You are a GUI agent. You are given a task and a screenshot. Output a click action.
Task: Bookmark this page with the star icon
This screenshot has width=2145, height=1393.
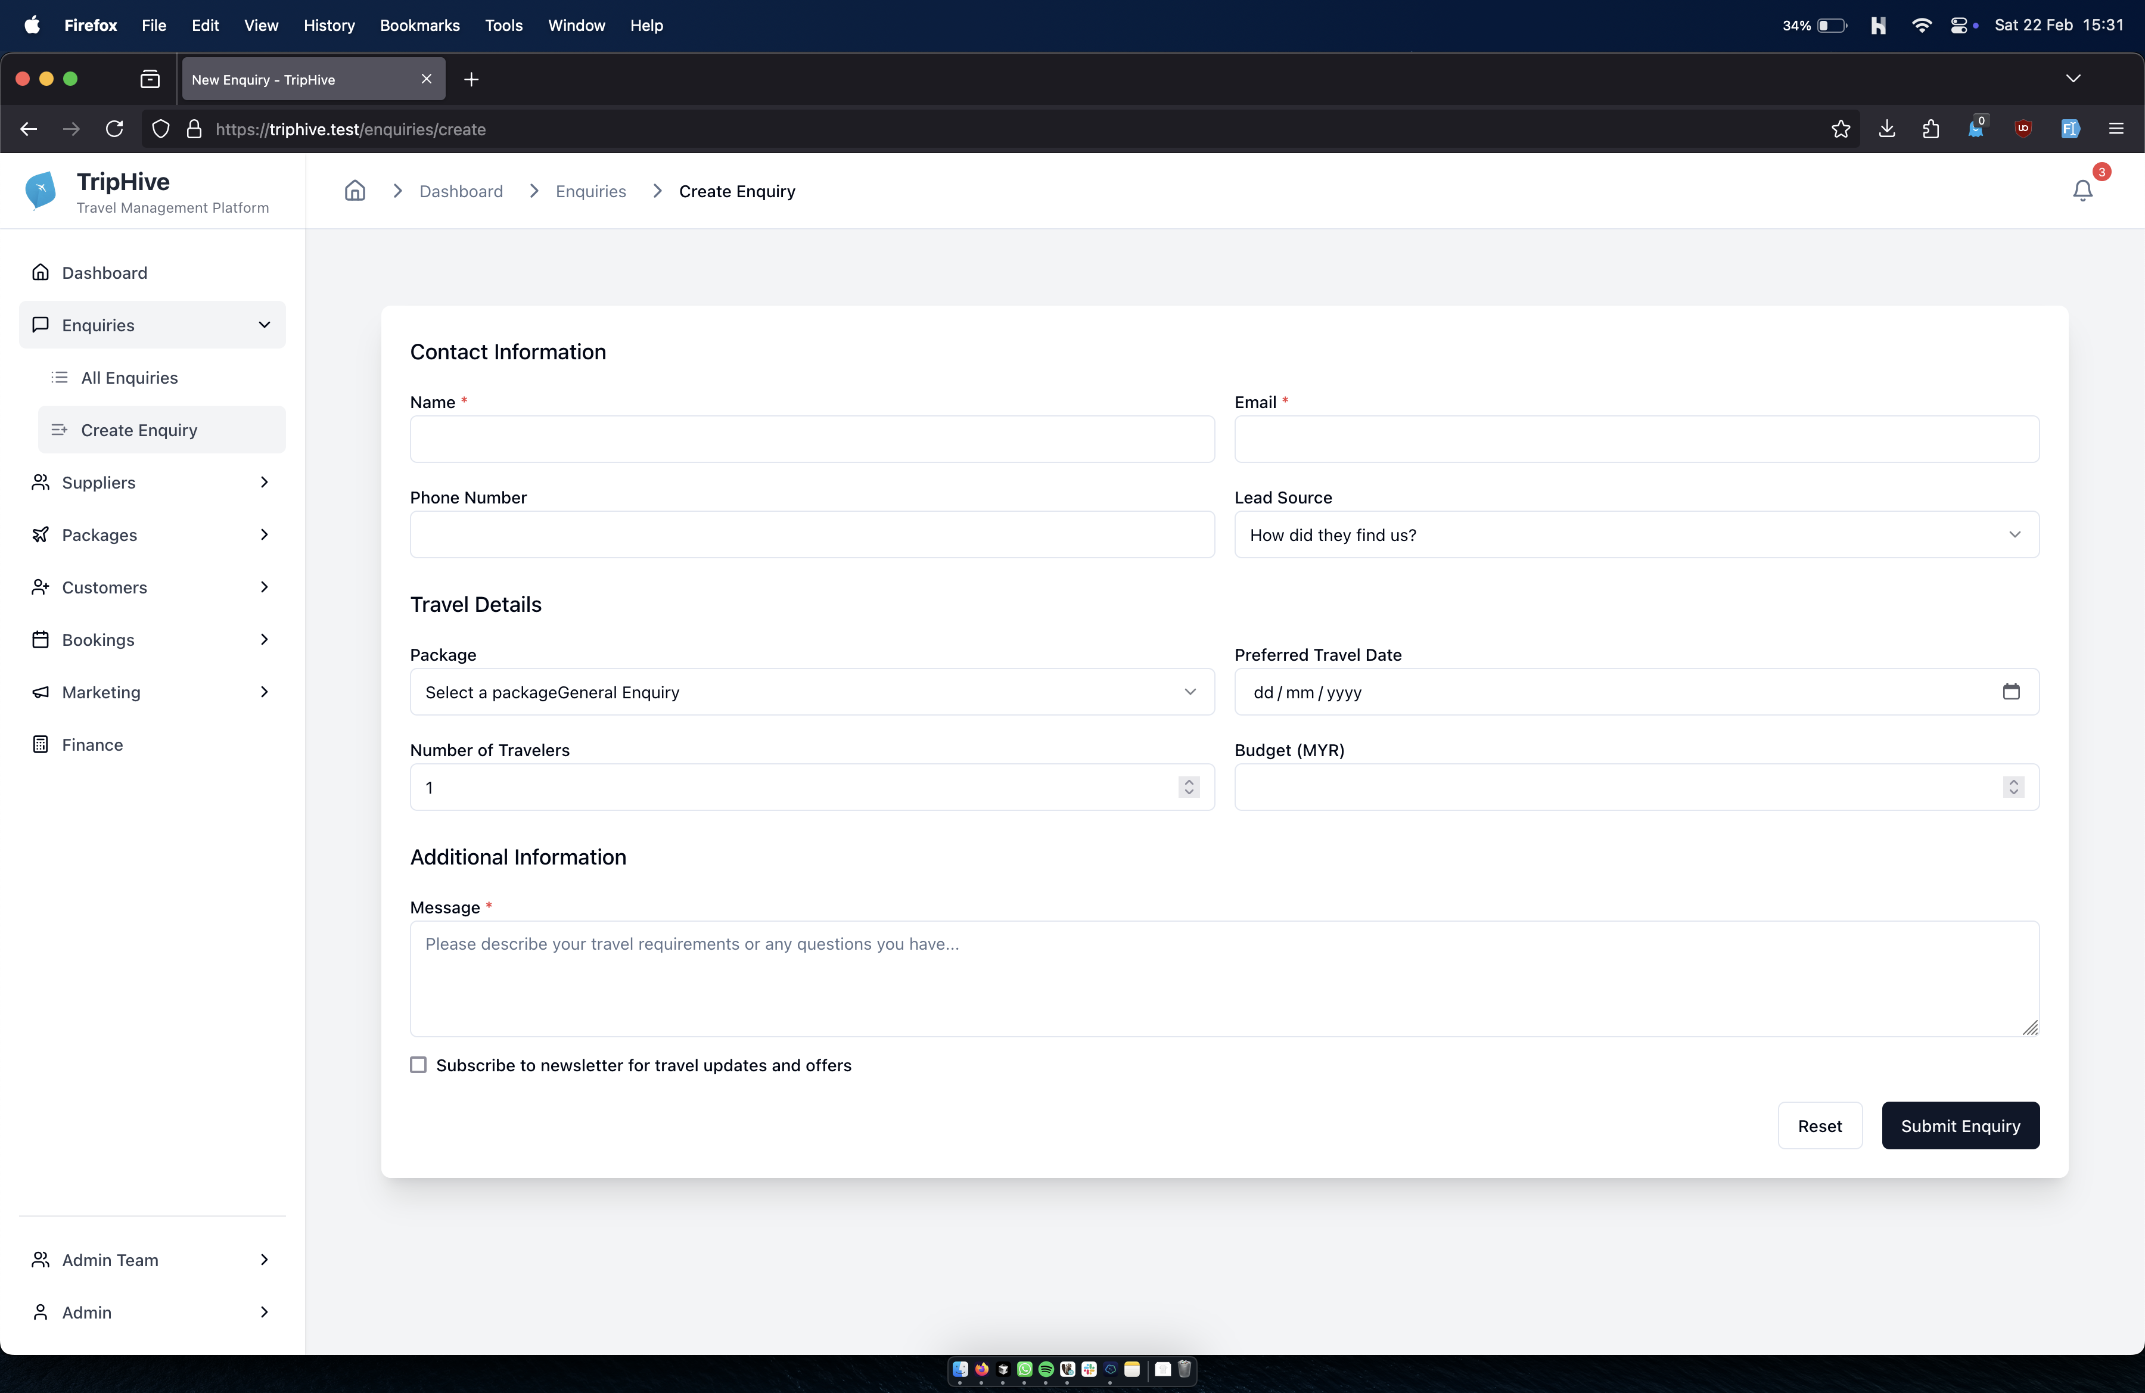pos(1841,129)
